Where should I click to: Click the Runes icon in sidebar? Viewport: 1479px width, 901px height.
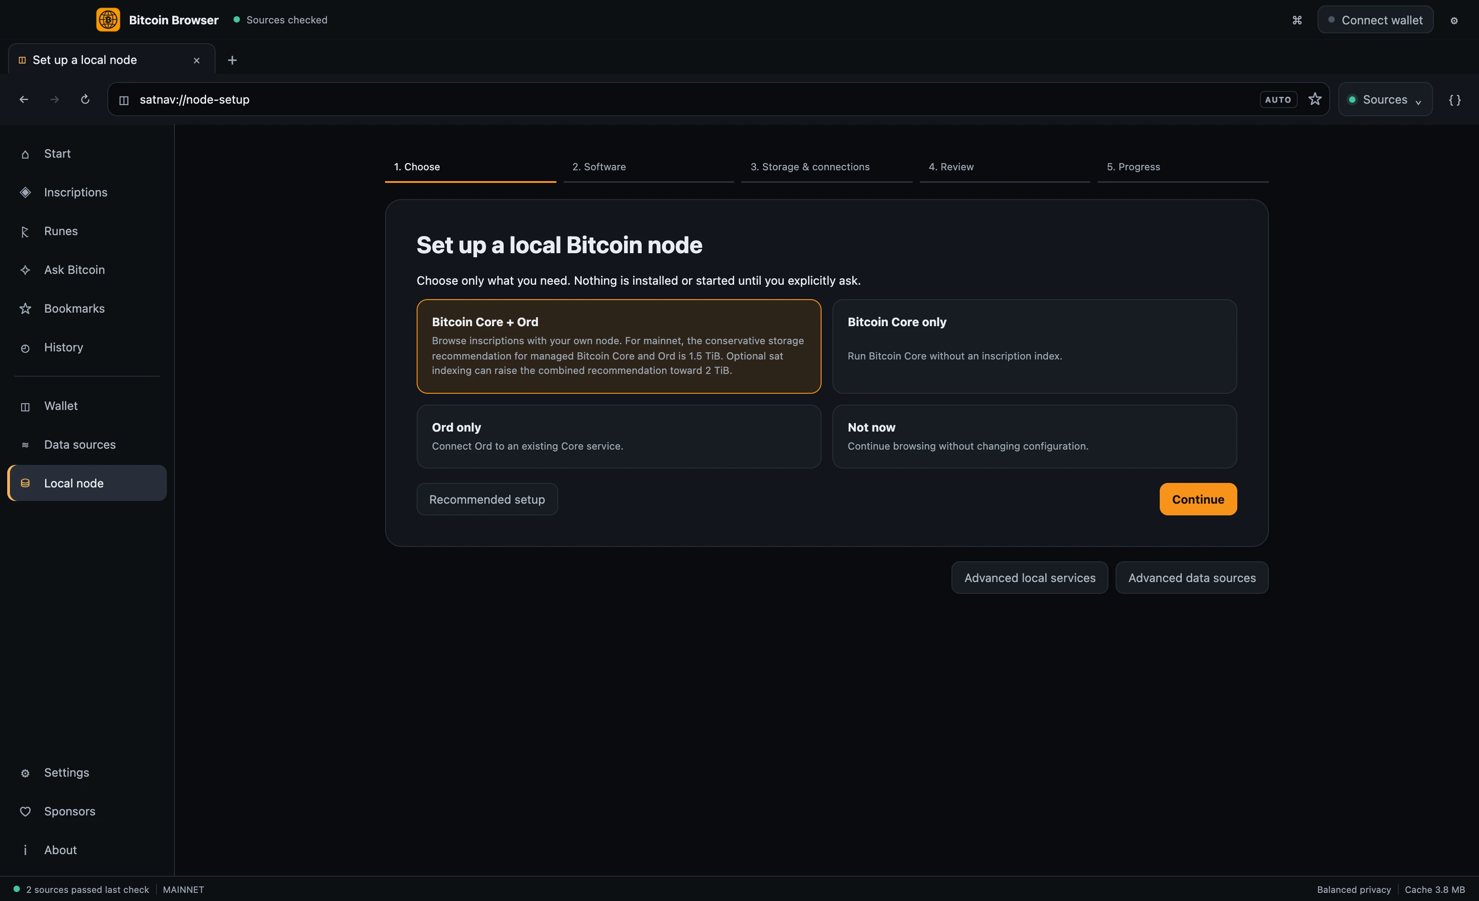pyautogui.click(x=25, y=232)
